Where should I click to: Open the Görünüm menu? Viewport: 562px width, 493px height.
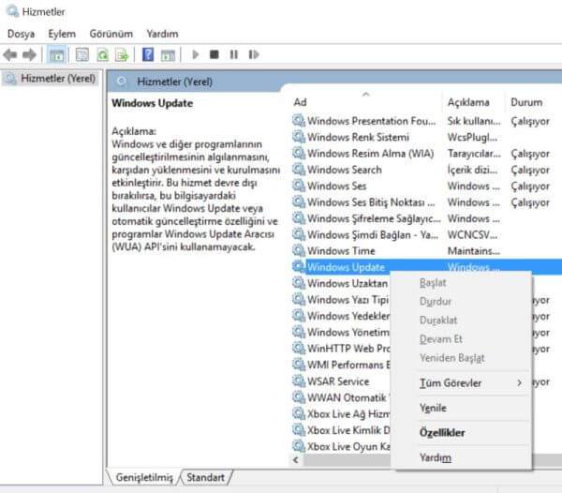111,34
